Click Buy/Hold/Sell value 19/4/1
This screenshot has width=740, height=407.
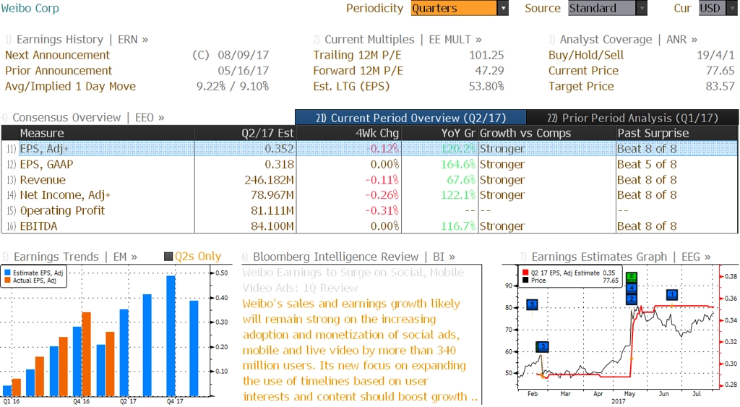pos(715,55)
